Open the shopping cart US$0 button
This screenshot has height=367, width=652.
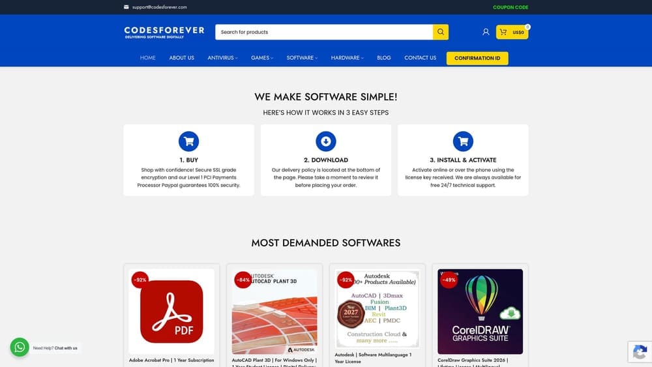click(x=512, y=32)
